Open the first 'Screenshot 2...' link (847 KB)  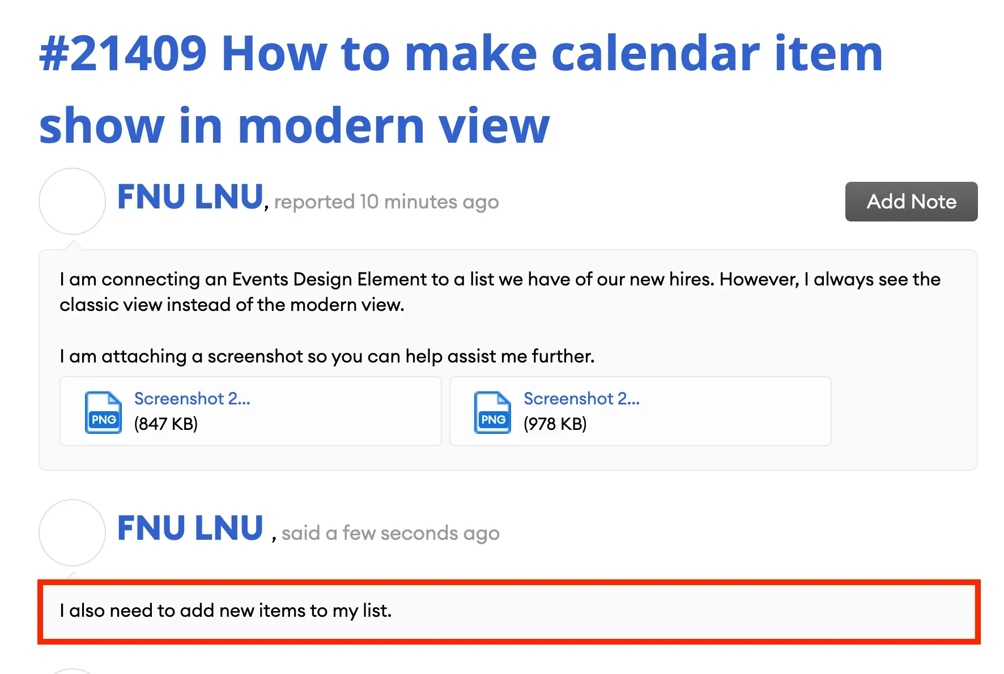click(192, 399)
